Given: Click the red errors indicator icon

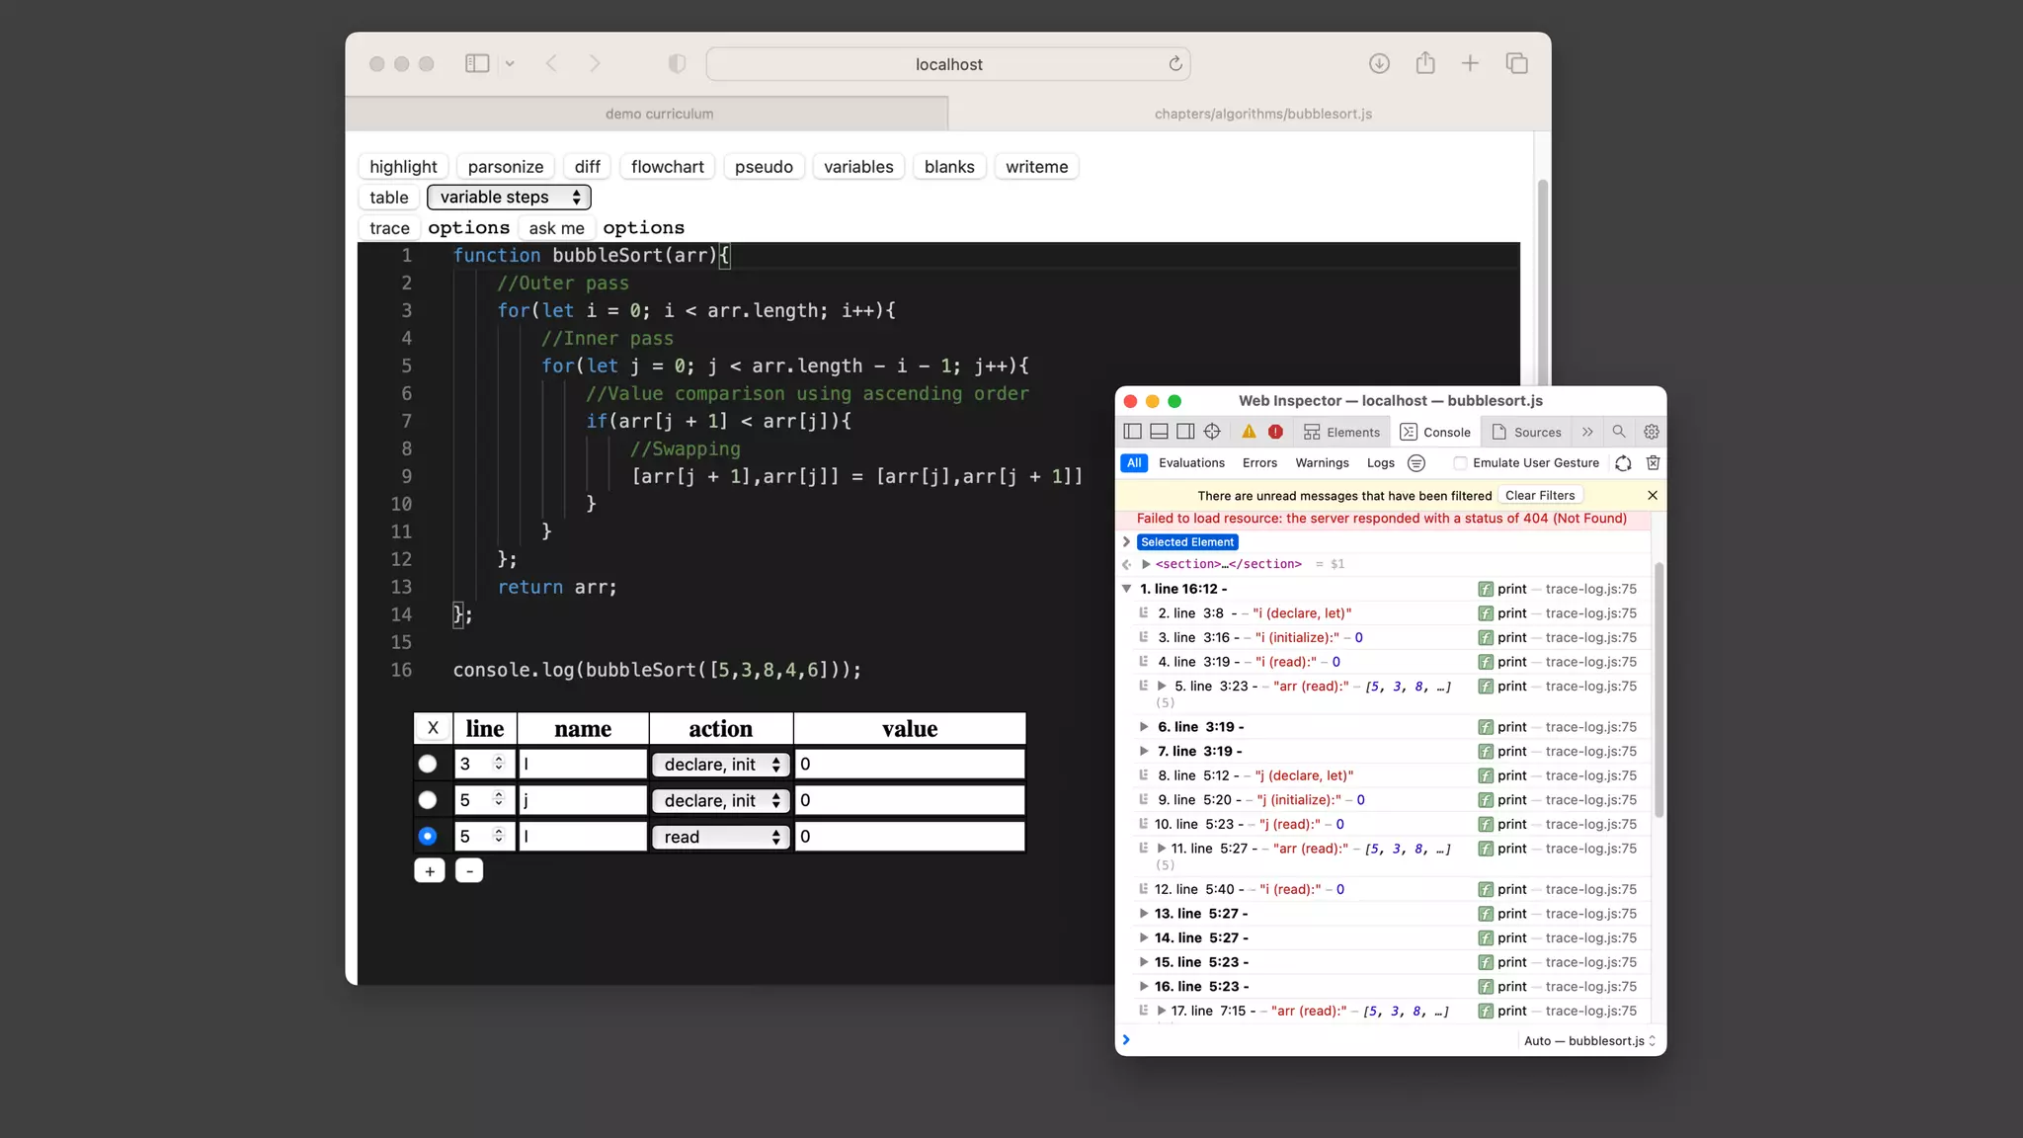Looking at the screenshot, I should click(1275, 432).
